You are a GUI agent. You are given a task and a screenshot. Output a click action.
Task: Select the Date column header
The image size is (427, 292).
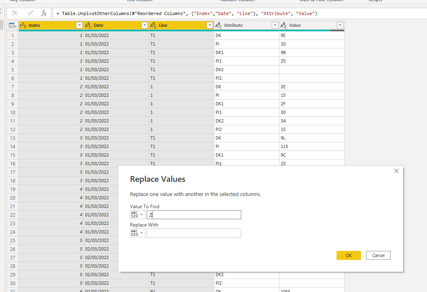click(116, 25)
